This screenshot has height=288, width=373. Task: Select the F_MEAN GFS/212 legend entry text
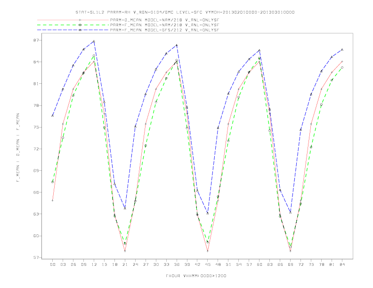click(x=164, y=30)
